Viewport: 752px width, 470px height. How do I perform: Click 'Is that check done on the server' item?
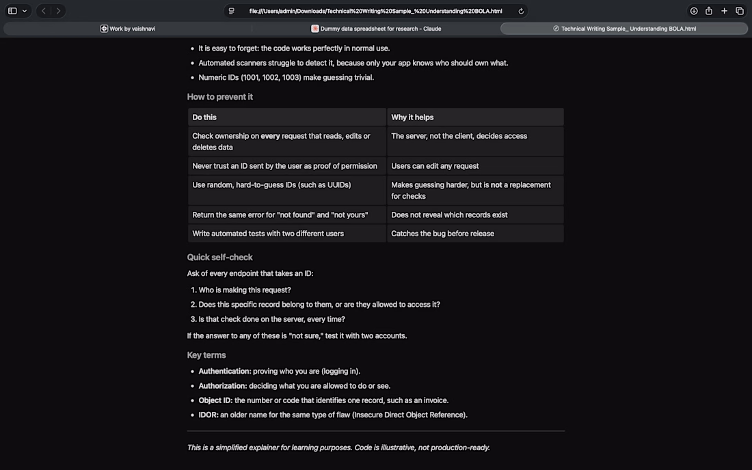[x=271, y=319]
